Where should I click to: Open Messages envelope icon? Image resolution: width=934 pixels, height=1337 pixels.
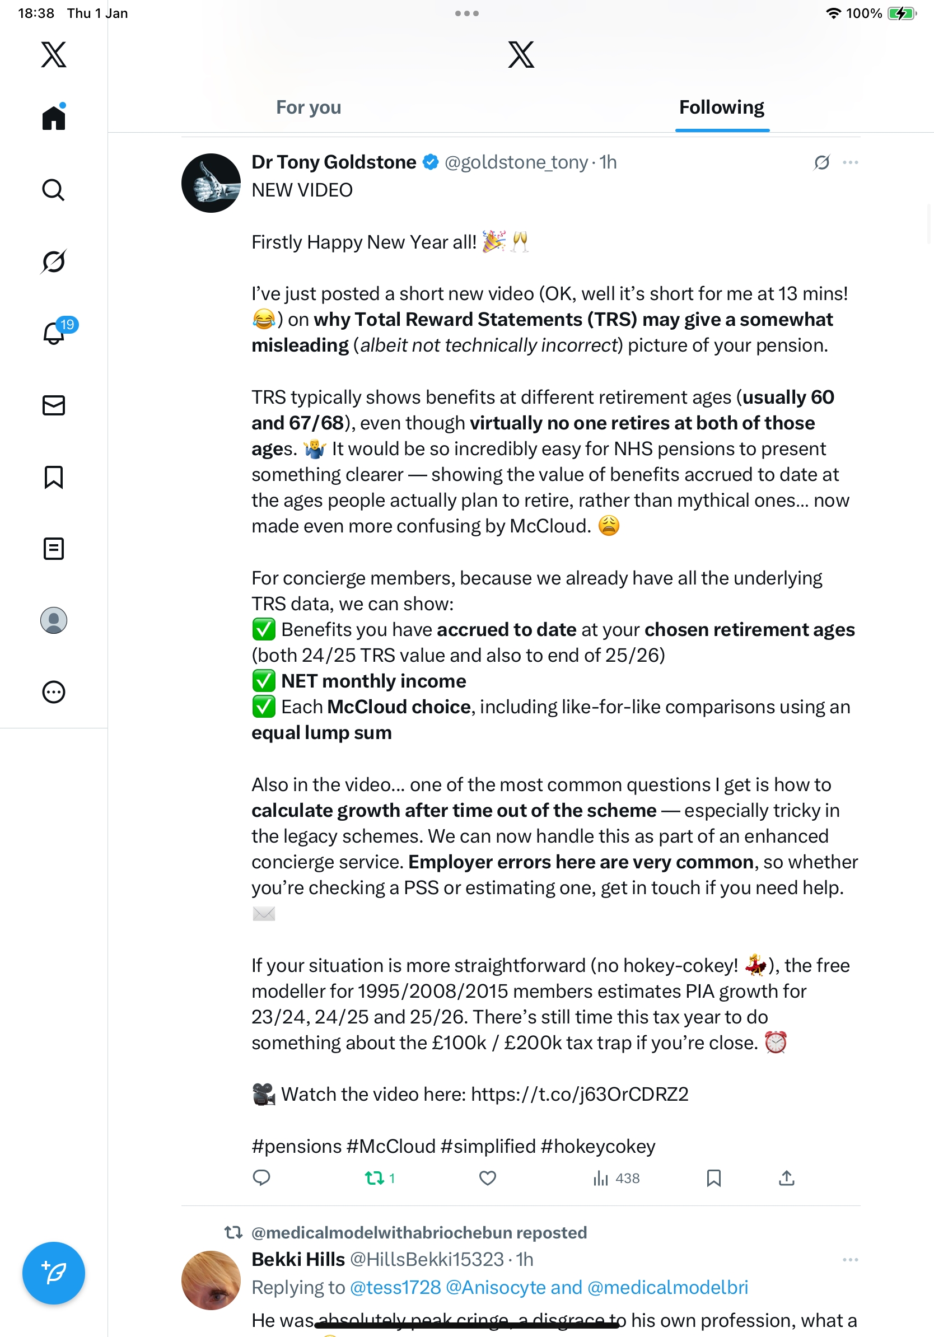click(x=54, y=405)
